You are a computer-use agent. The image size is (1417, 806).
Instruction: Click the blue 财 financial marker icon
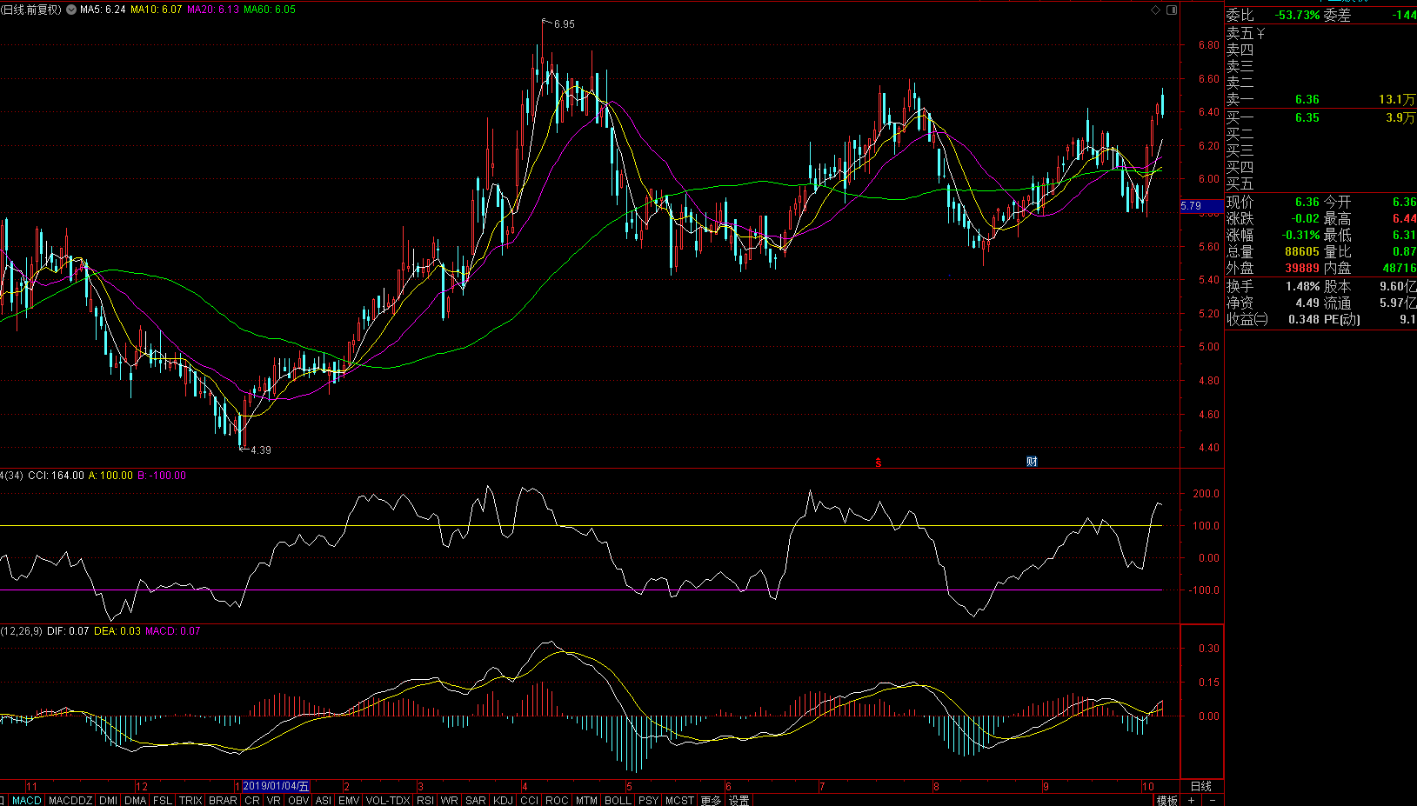point(1032,462)
